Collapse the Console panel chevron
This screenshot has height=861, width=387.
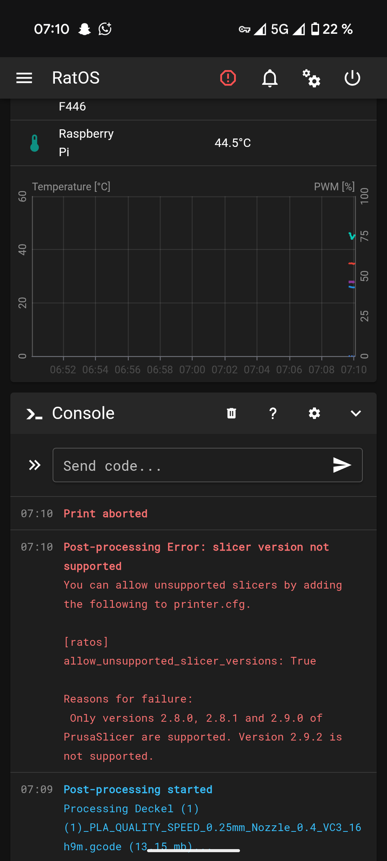click(356, 413)
